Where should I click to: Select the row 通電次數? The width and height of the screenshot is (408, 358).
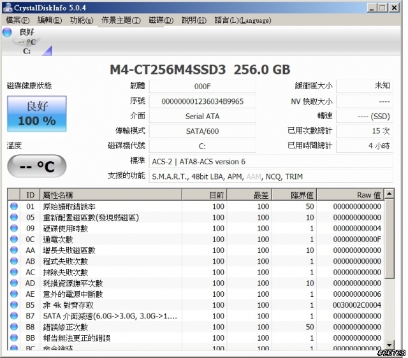(196, 239)
